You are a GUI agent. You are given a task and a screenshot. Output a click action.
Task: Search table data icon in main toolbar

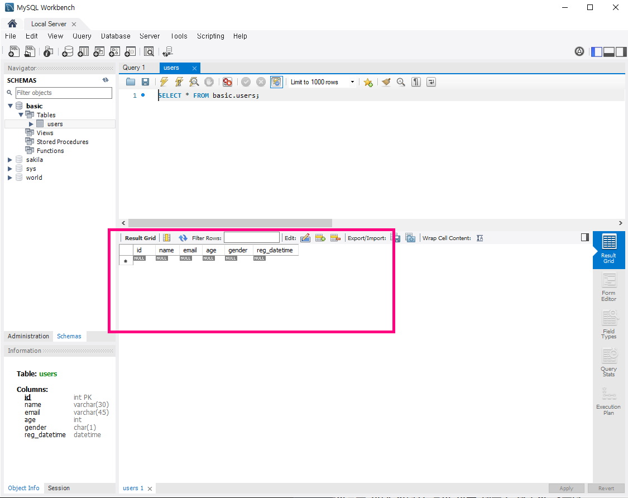click(x=148, y=52)
